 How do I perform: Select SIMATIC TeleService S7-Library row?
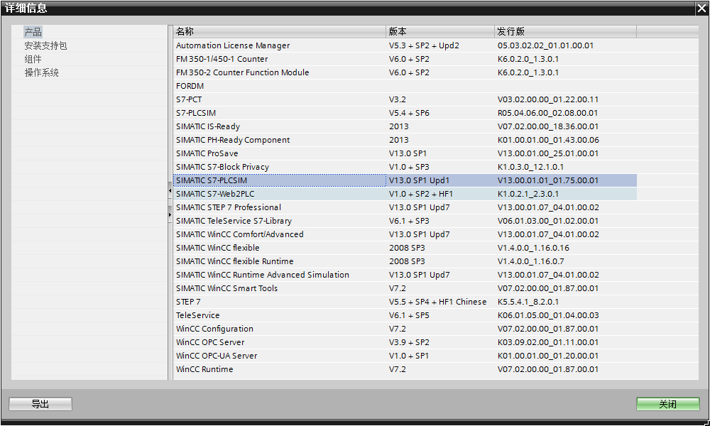(405, 221)
